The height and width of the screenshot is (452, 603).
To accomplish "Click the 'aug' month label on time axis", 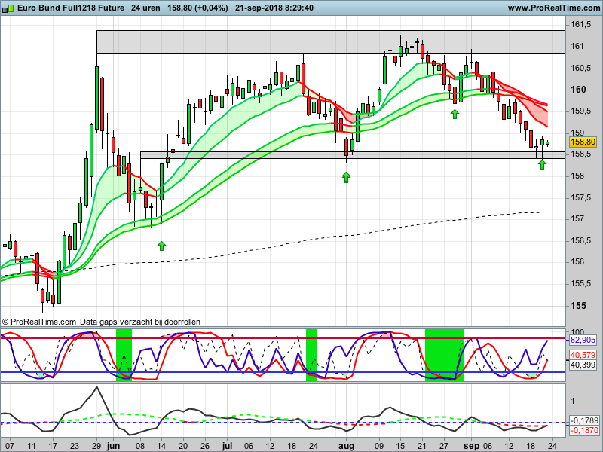I will (346, 446).
